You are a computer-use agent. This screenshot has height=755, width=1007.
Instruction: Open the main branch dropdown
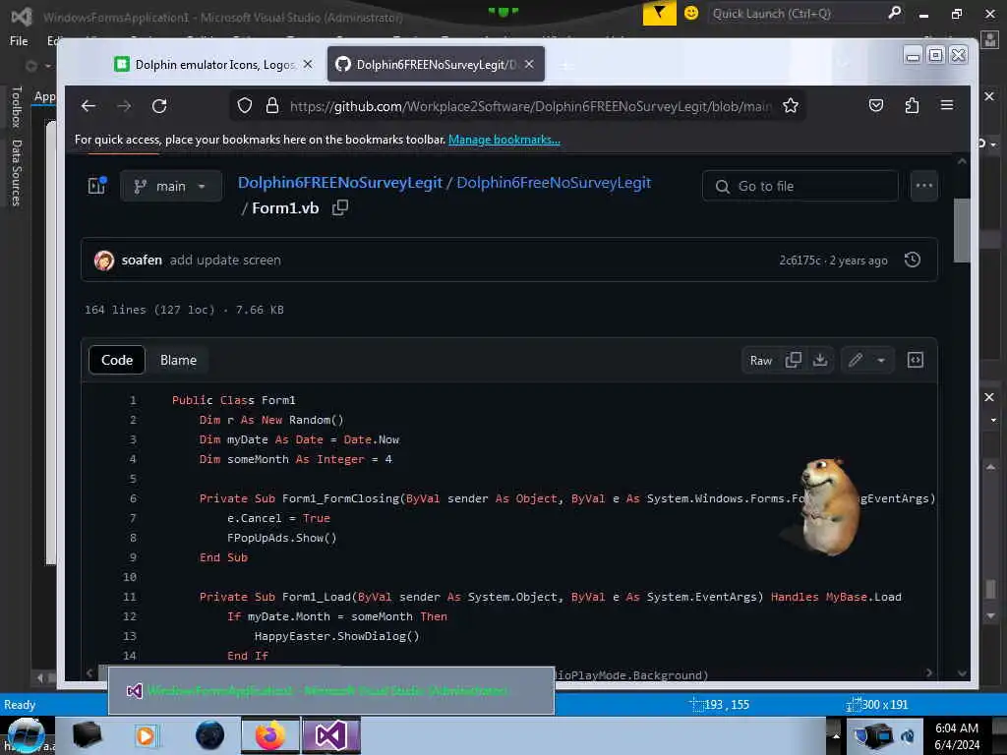click(171, 186)
